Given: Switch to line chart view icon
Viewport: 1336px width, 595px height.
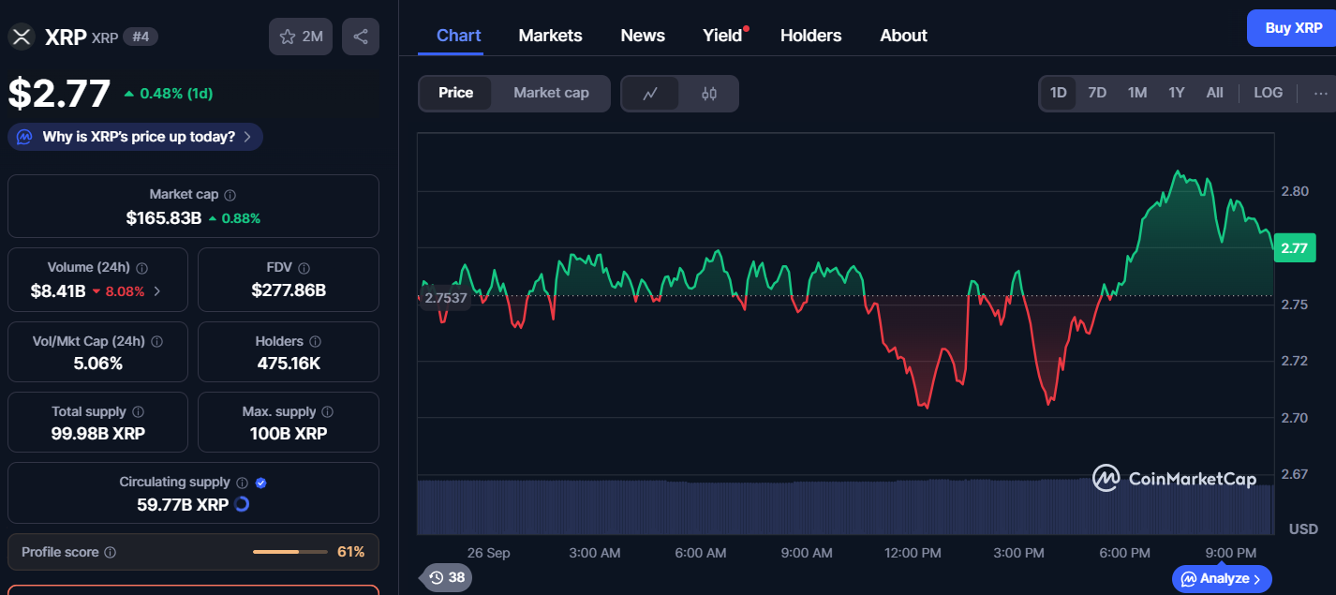Looking at the screenshot, I should 650,94.
